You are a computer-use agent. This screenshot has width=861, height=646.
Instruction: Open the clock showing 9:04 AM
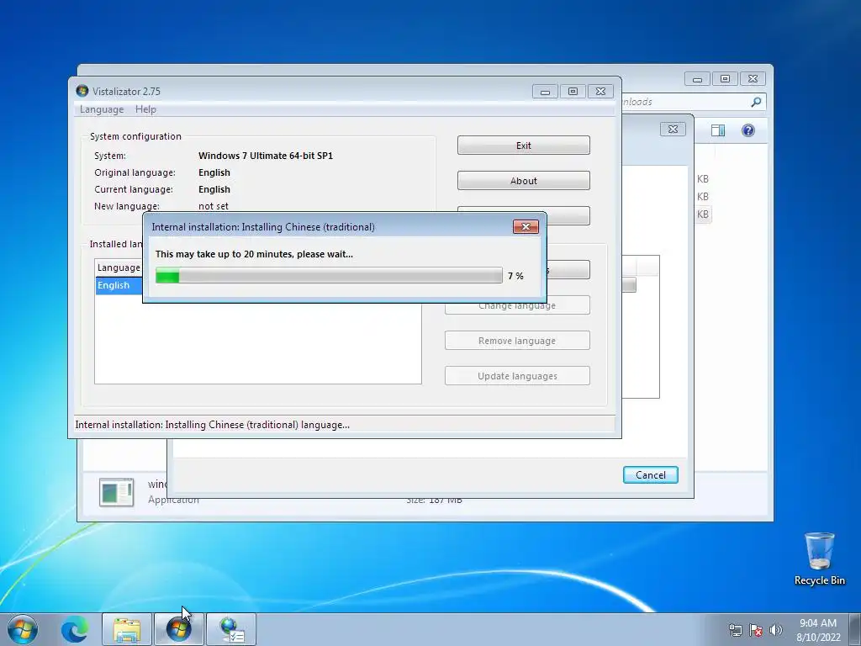[x=818, y=630]
